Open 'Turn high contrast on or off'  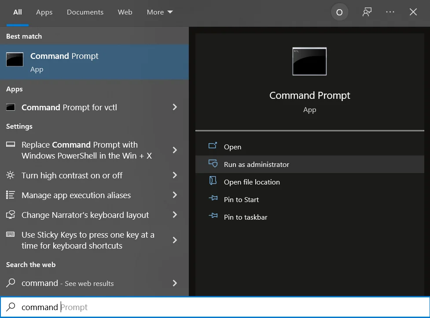point(94,175)
